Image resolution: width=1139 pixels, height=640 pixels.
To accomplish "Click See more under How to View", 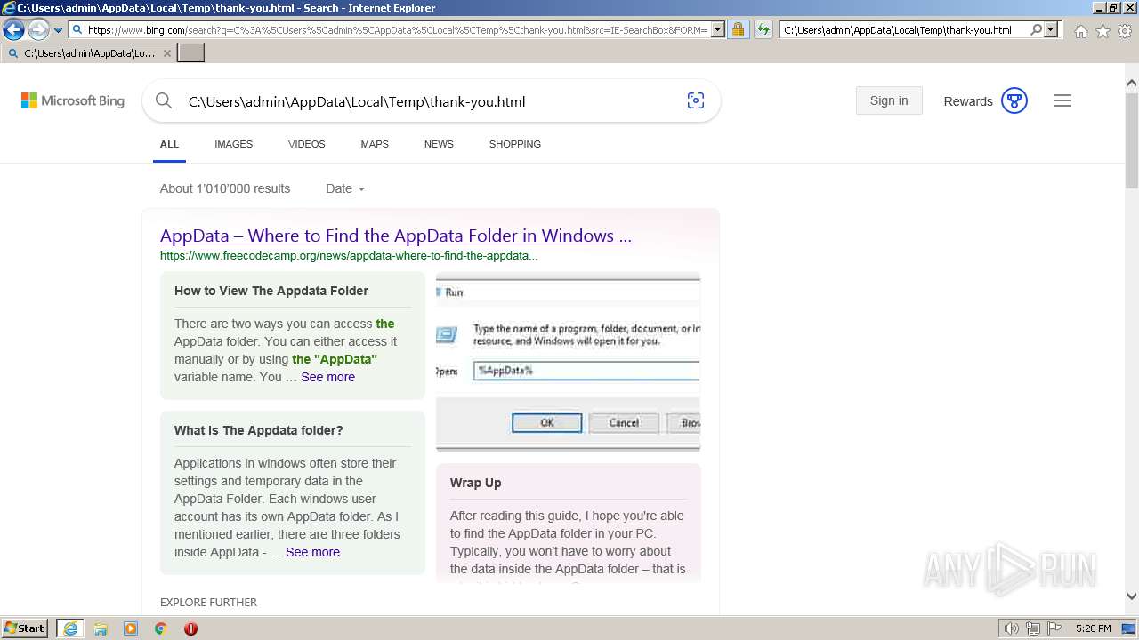I will tap(327, 377).
